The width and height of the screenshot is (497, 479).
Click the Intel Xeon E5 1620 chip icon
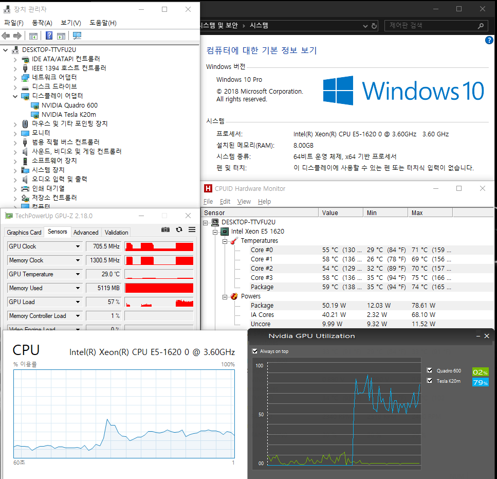click(225, 232)
